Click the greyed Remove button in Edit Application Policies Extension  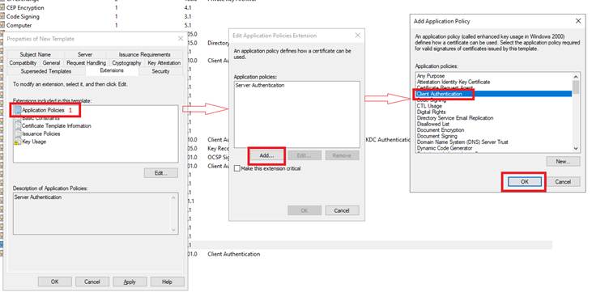tap(342, 155)
